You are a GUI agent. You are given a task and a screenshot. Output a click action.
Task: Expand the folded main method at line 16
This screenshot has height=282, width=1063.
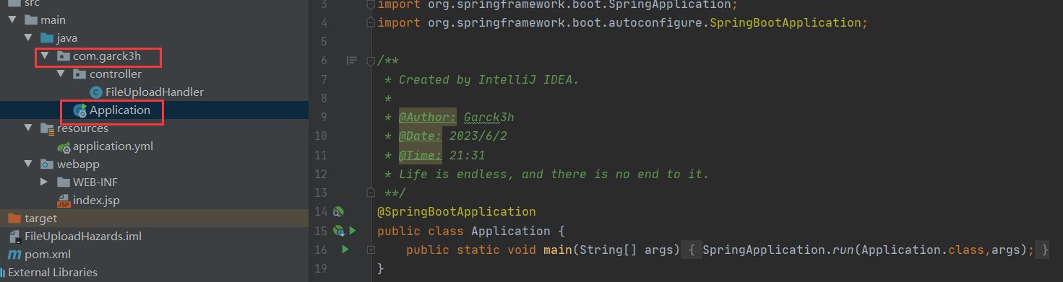point(371,250)
